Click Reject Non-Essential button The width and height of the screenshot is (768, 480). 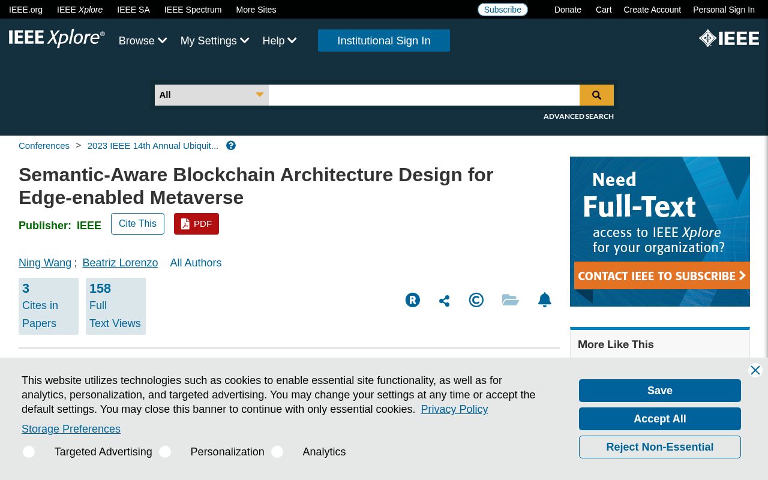(x=660, y=447)
